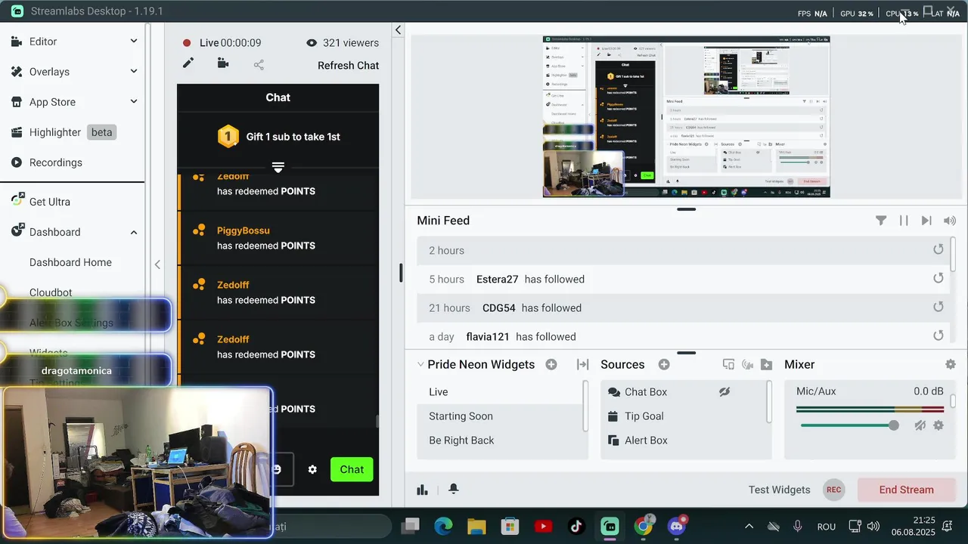
Task: Replay the flavia121 follow alert
Action: 939,335
